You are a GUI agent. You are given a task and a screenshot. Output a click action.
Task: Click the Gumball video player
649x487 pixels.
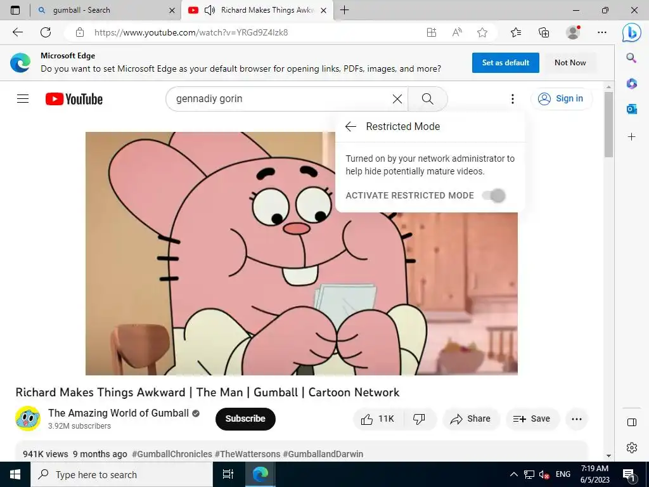pos(301,254)
